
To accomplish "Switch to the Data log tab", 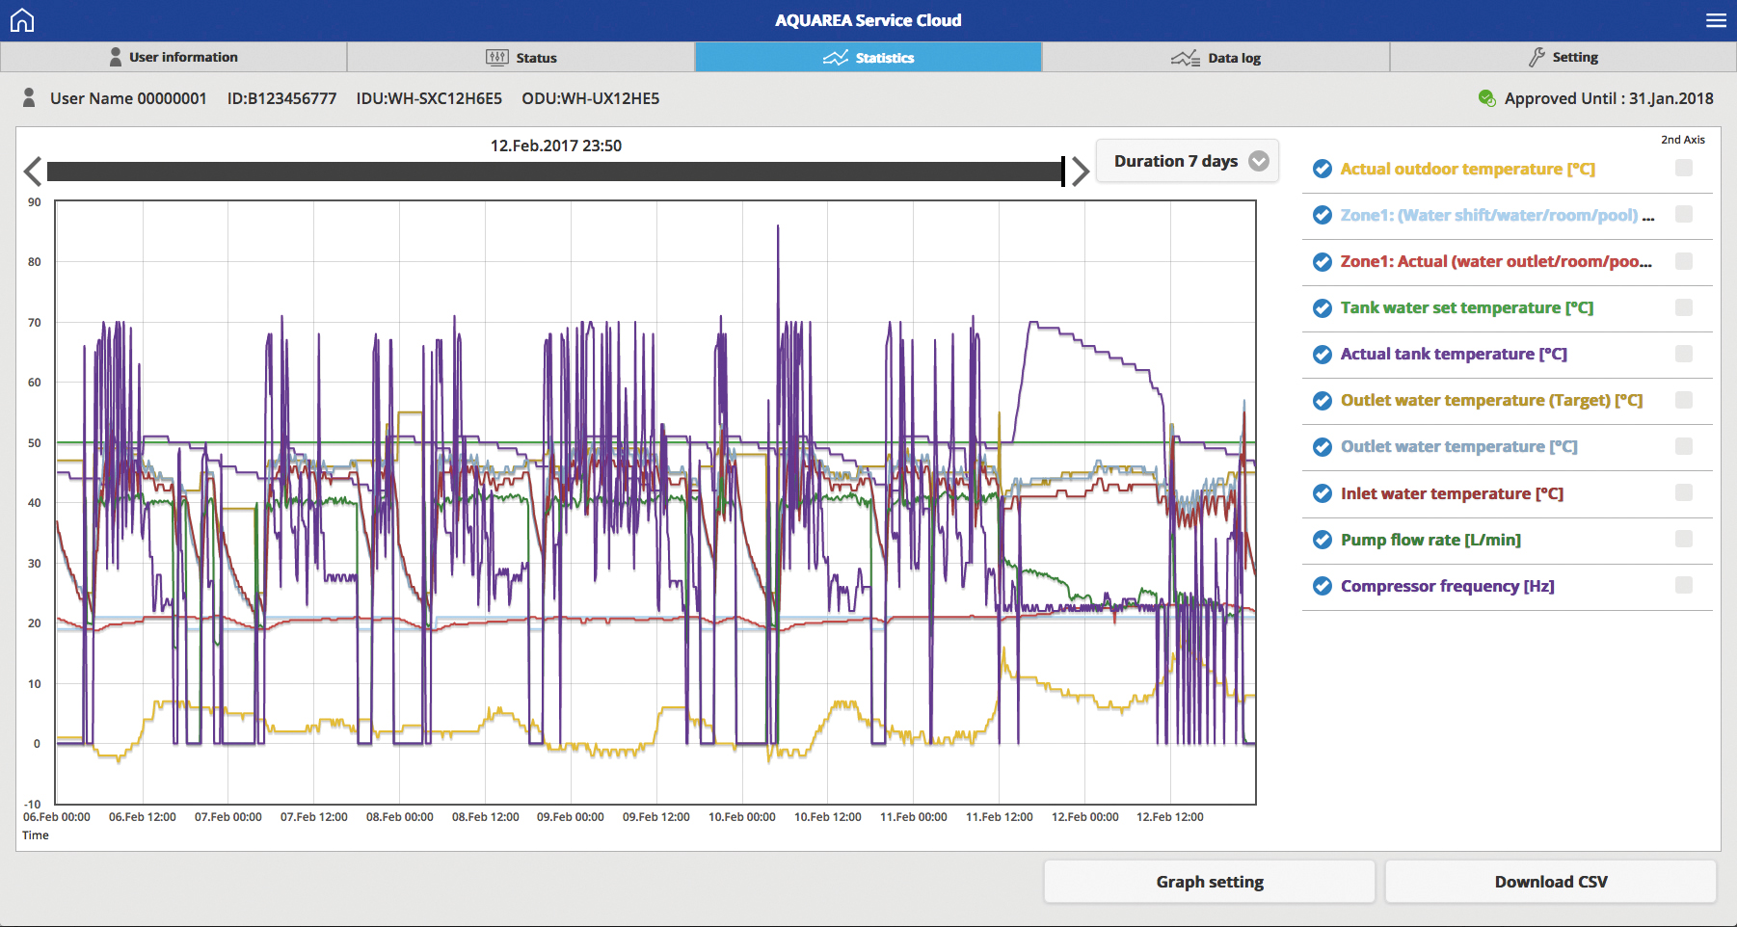I will (x=1216, y=58).
